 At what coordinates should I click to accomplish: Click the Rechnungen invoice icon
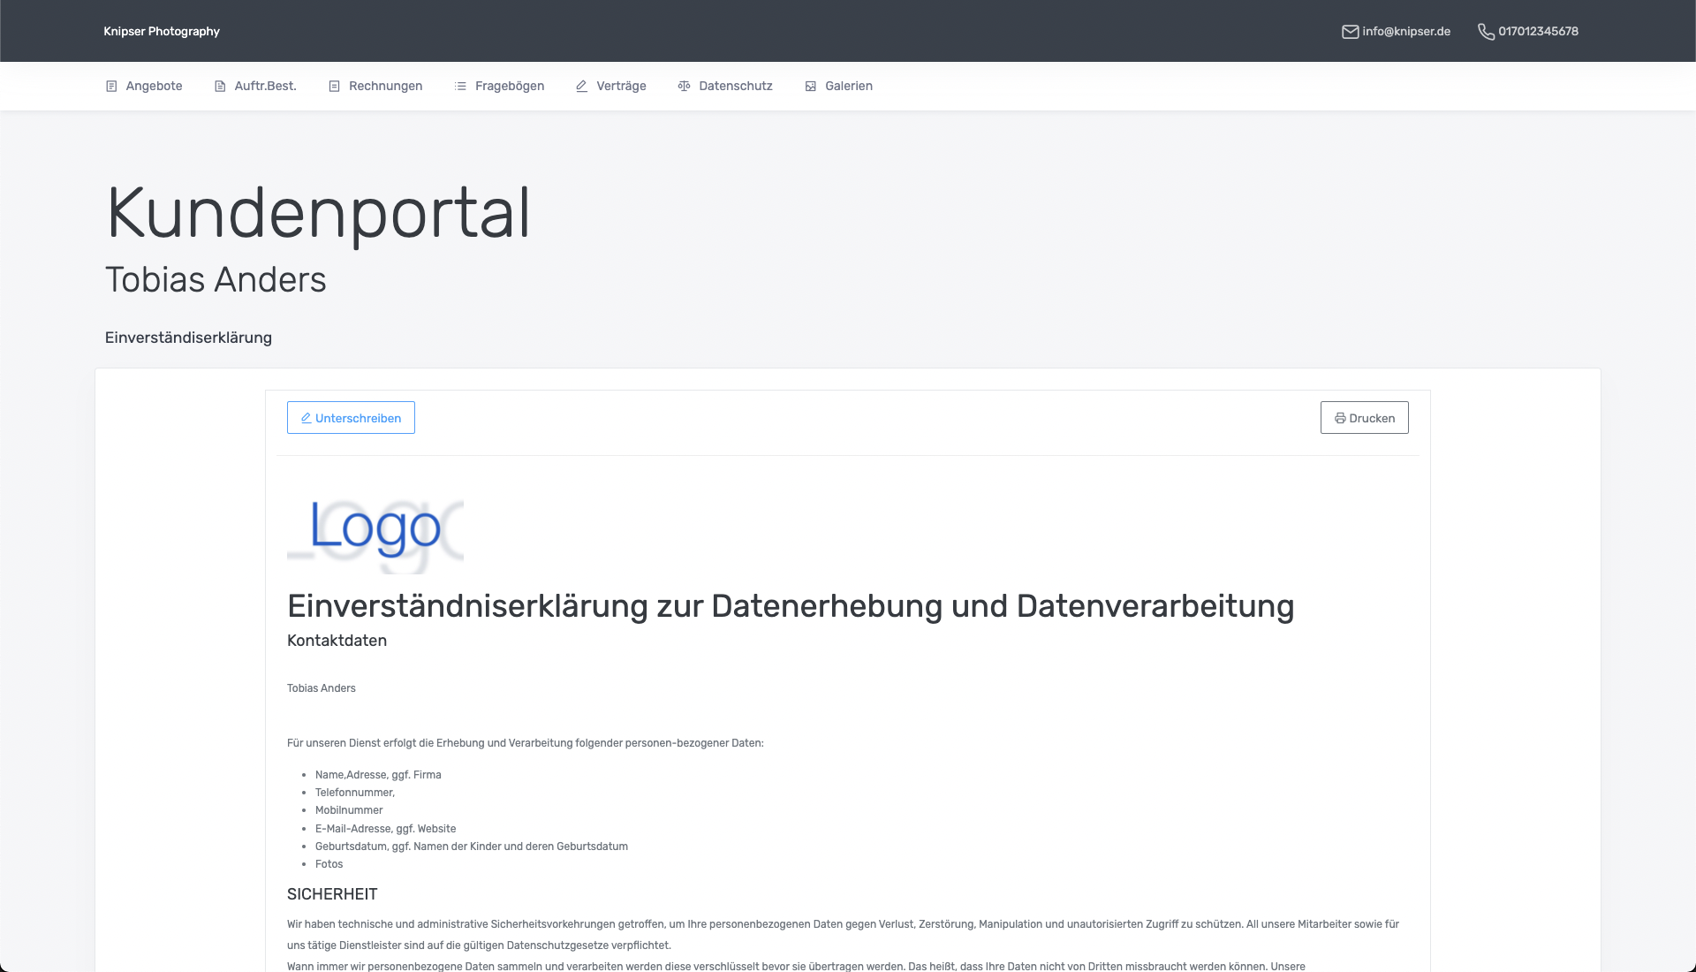coord(334,87)
